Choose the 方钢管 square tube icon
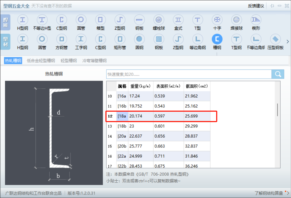 pyautogui.click(x=62, y=39)
